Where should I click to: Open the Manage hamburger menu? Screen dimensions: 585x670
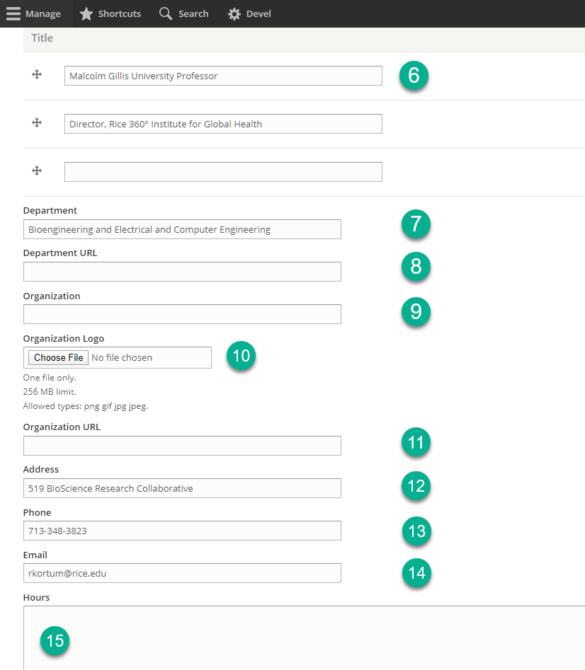13,13
